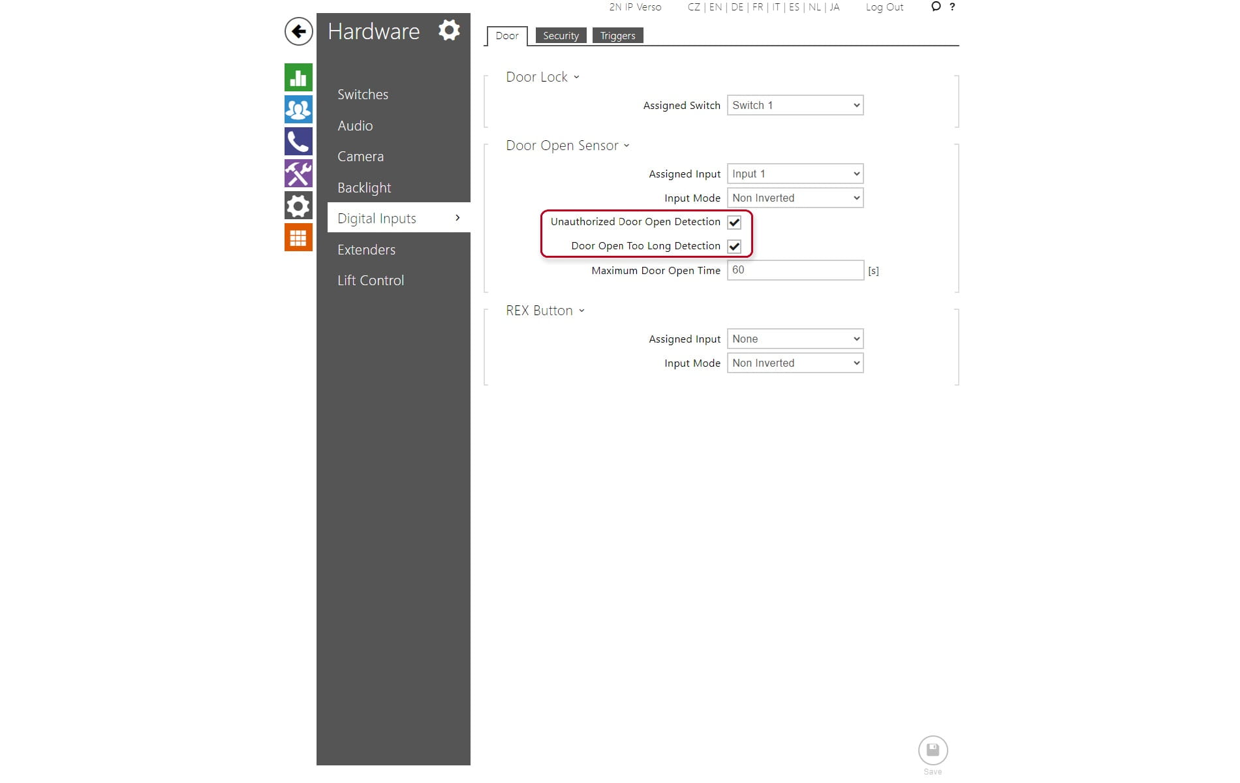This screenshot has height=783, width=1240.
Task: Switch language to IT
Action: pyautogui.click(x=776, y=7)
